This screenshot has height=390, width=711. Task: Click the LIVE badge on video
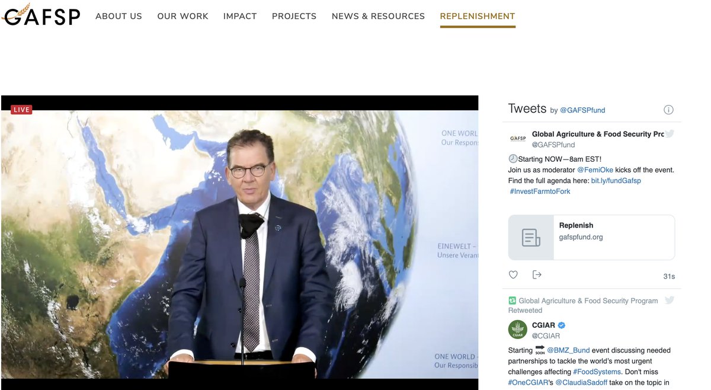coord(21,110)
